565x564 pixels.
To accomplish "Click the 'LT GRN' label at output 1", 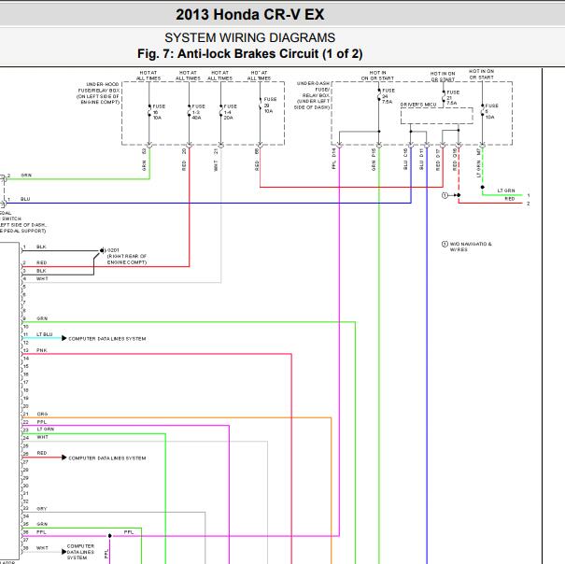I will [506, 190].
